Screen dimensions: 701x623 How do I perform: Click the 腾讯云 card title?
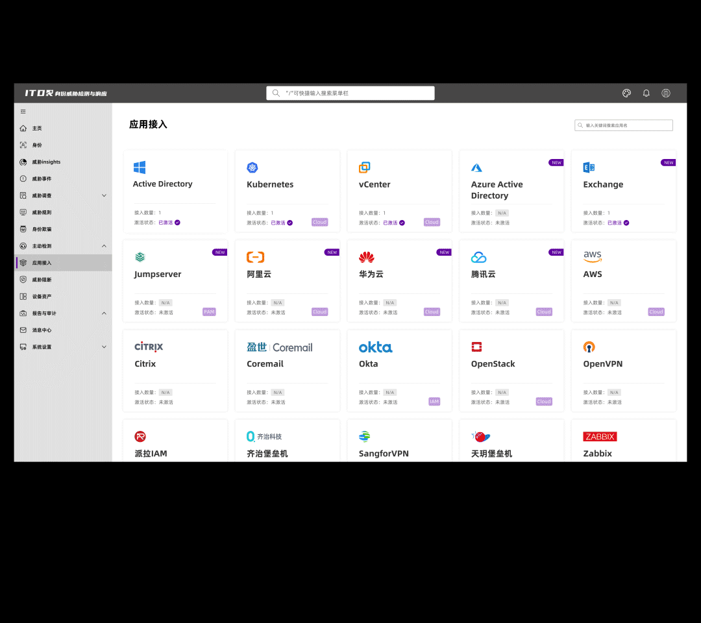[484, 275]
